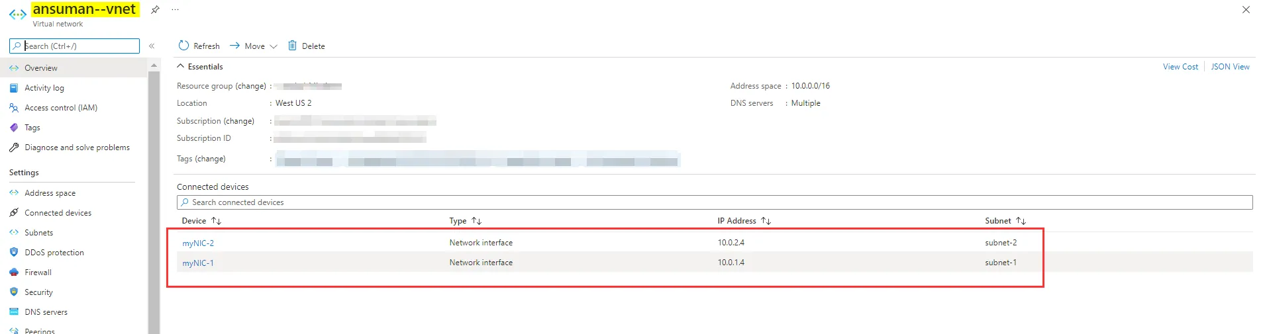Collapse the sidebar with the double chevron
The image size is (1267, 334).
click(152, 46)
